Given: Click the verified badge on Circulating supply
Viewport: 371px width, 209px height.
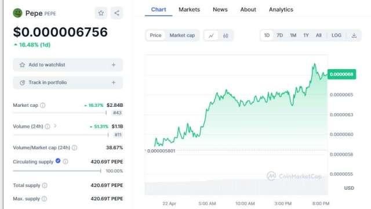Looking at the screenshot, I should pyautogui.click(x=58, y=161).
